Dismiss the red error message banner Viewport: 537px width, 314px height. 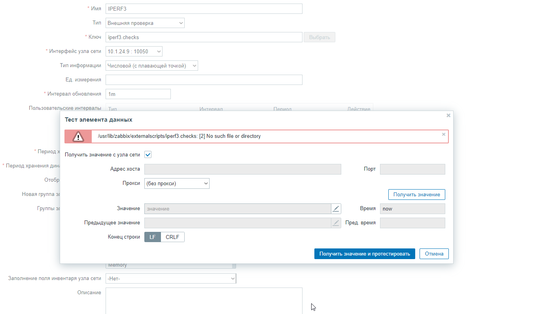(444, 134)
